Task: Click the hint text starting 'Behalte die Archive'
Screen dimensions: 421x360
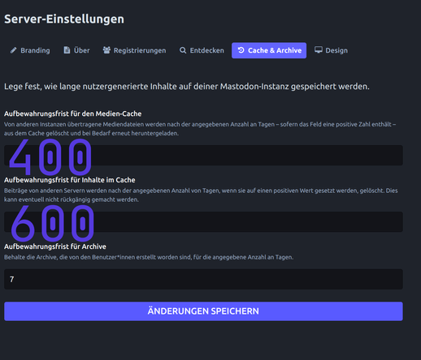Action: [149, 257]
